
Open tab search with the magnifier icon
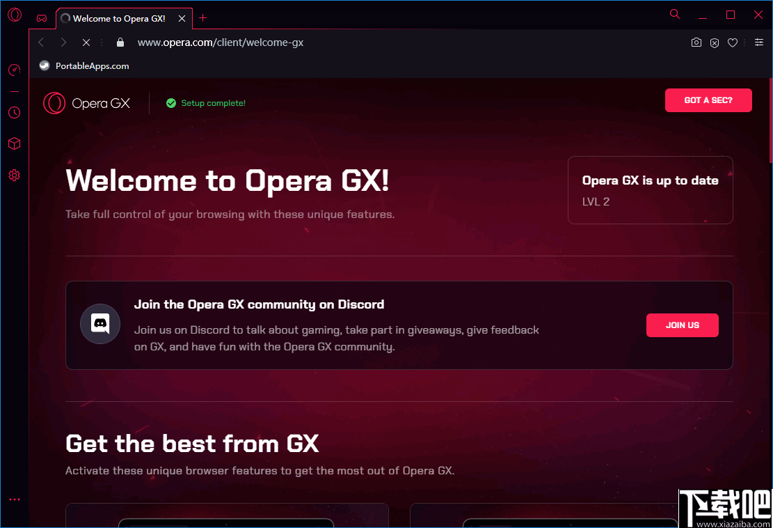click(x=674, y=14)
